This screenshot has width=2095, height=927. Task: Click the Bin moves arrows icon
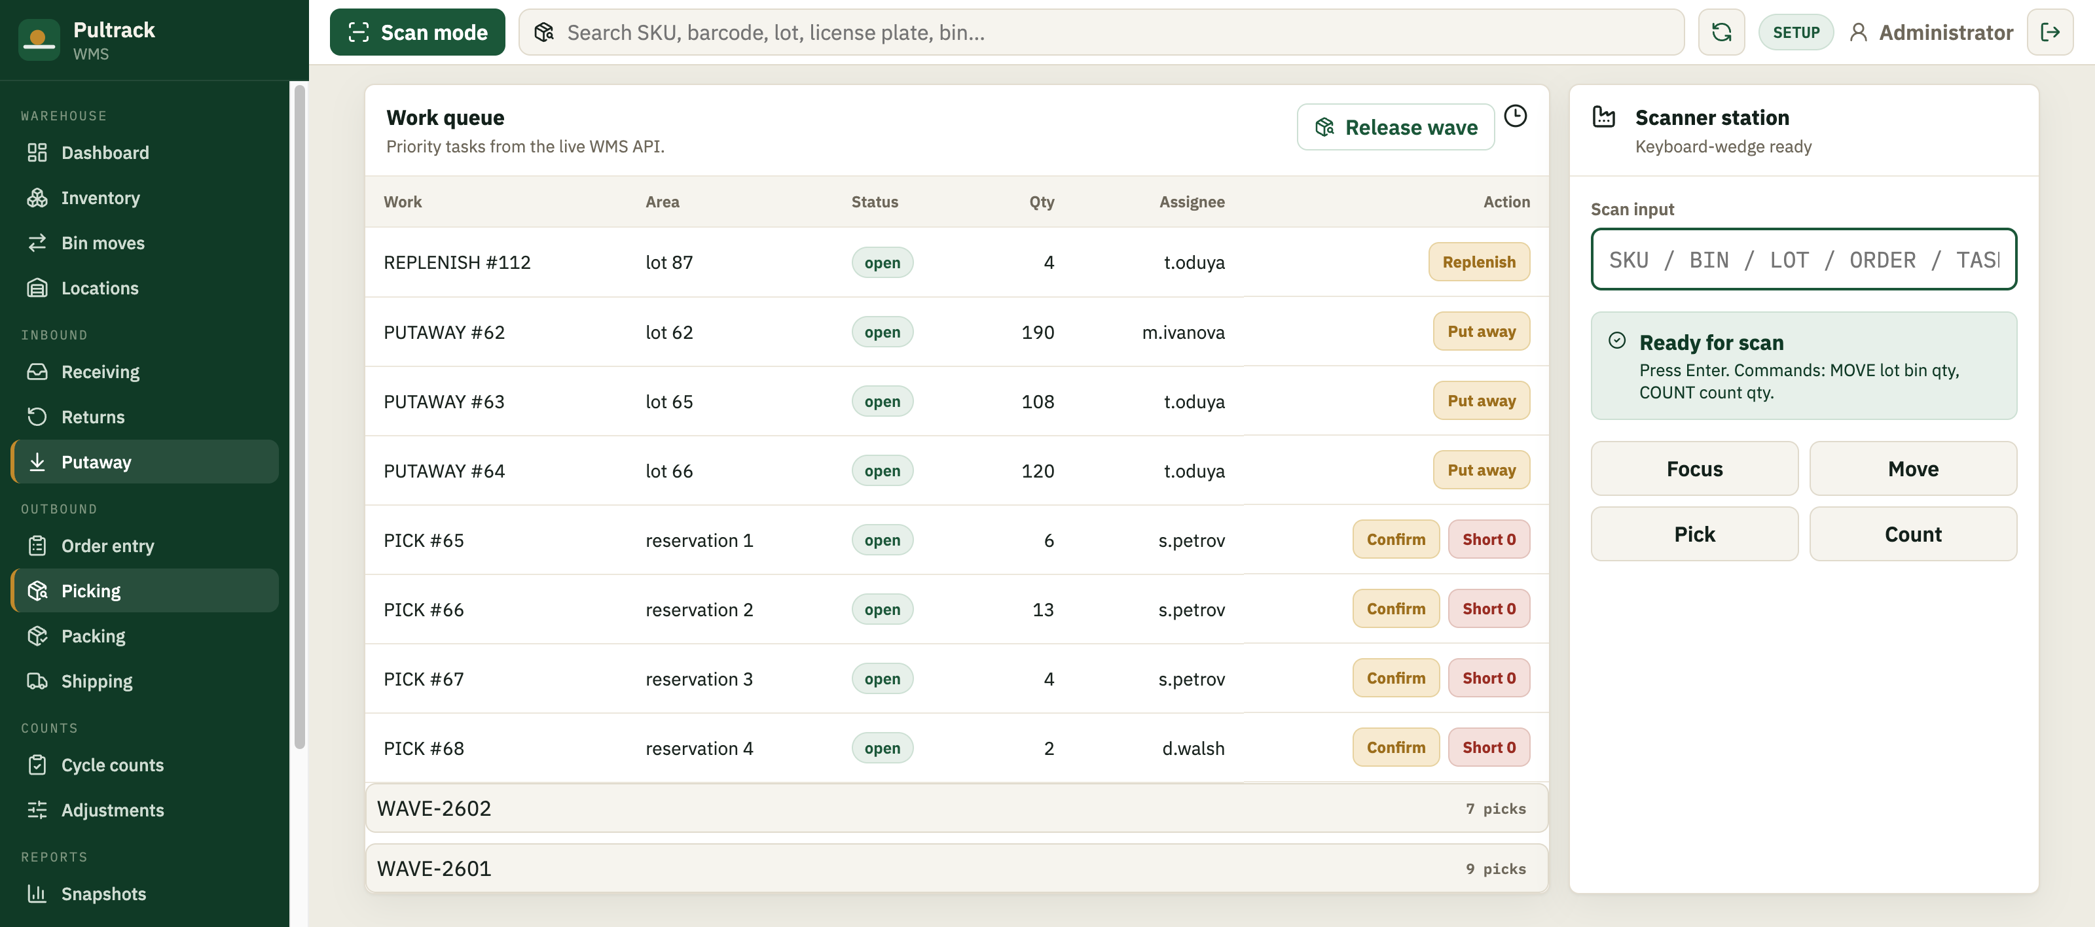coord(37,243)
